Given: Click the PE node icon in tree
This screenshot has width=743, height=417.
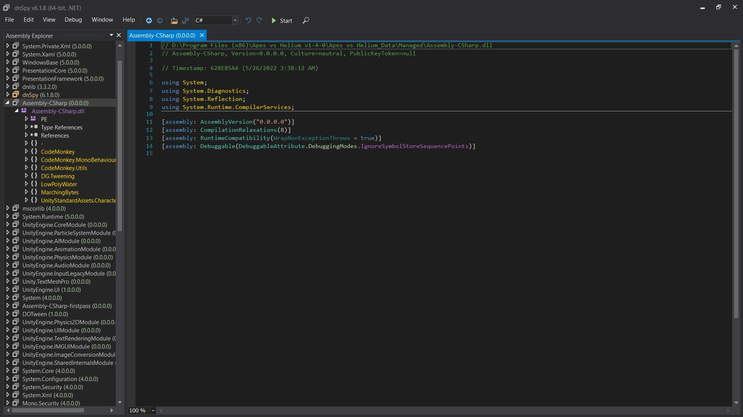Looking at the screenshot, I should (33, 119).
